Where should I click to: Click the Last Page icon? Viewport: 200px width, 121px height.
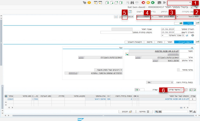(x=107, y=3)
